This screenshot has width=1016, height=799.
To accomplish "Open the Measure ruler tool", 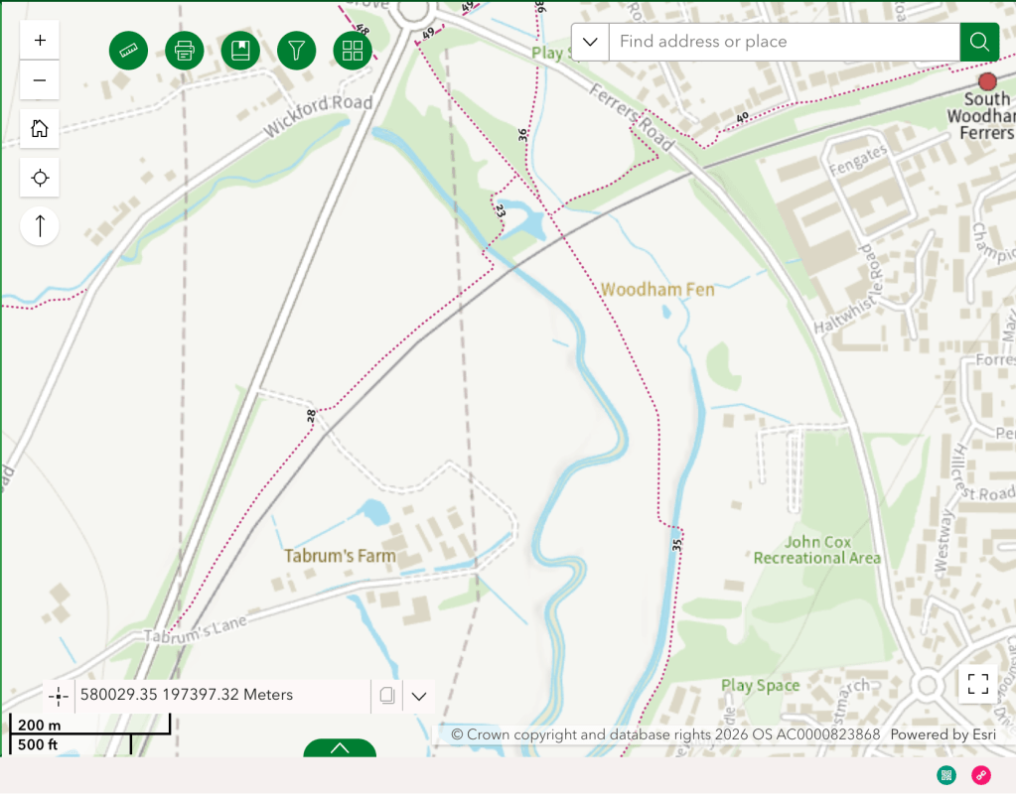I will point(128,51).
